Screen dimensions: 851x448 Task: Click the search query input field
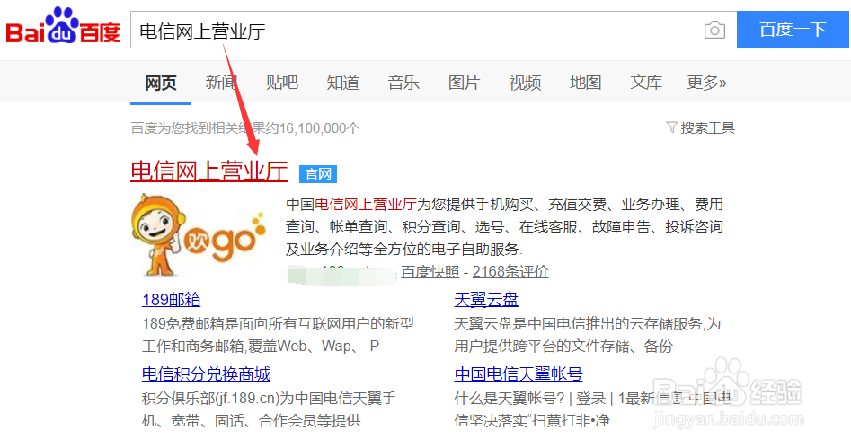pyautogui.click(x=433, y=30)
